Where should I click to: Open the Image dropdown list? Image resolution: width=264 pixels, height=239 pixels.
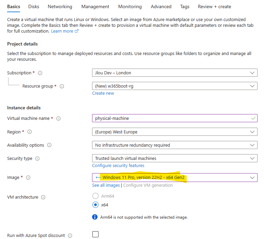point(175,178)
